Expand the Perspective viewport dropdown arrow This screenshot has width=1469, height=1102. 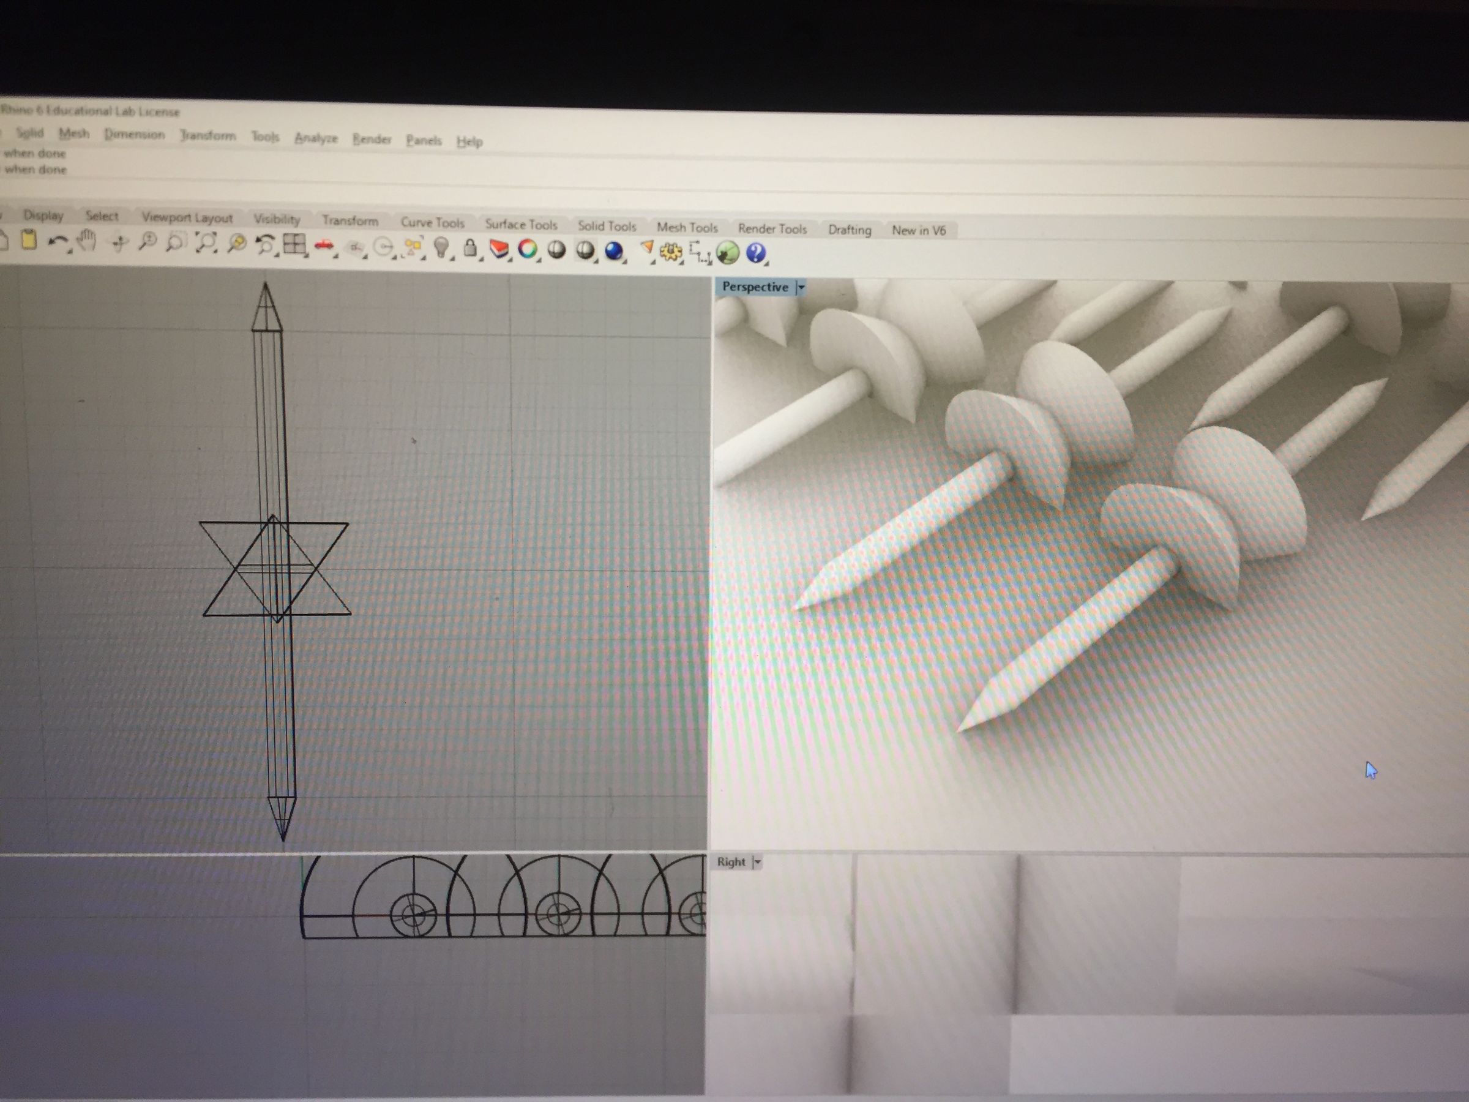point(801,288)
